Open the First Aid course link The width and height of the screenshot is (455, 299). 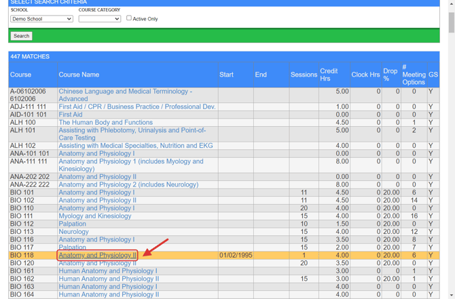[x=71, y=115]
